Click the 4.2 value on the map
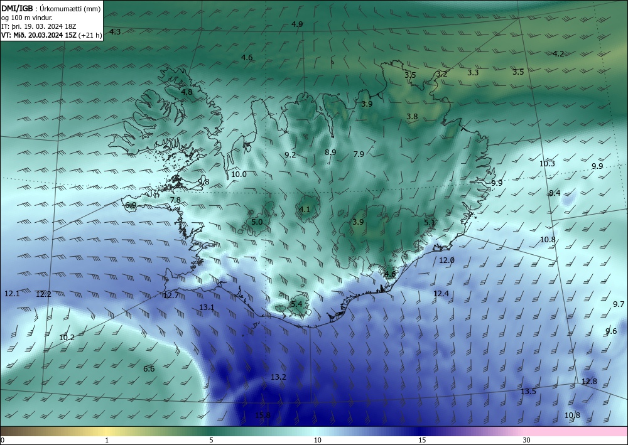Viewport: 628px width, 445px height. (558, 53)
